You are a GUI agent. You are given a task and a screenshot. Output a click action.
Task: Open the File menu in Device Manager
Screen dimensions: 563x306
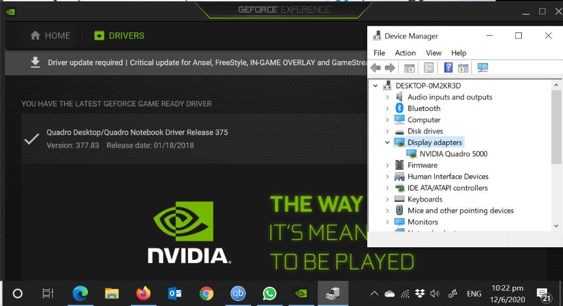(x=379, y=53)
